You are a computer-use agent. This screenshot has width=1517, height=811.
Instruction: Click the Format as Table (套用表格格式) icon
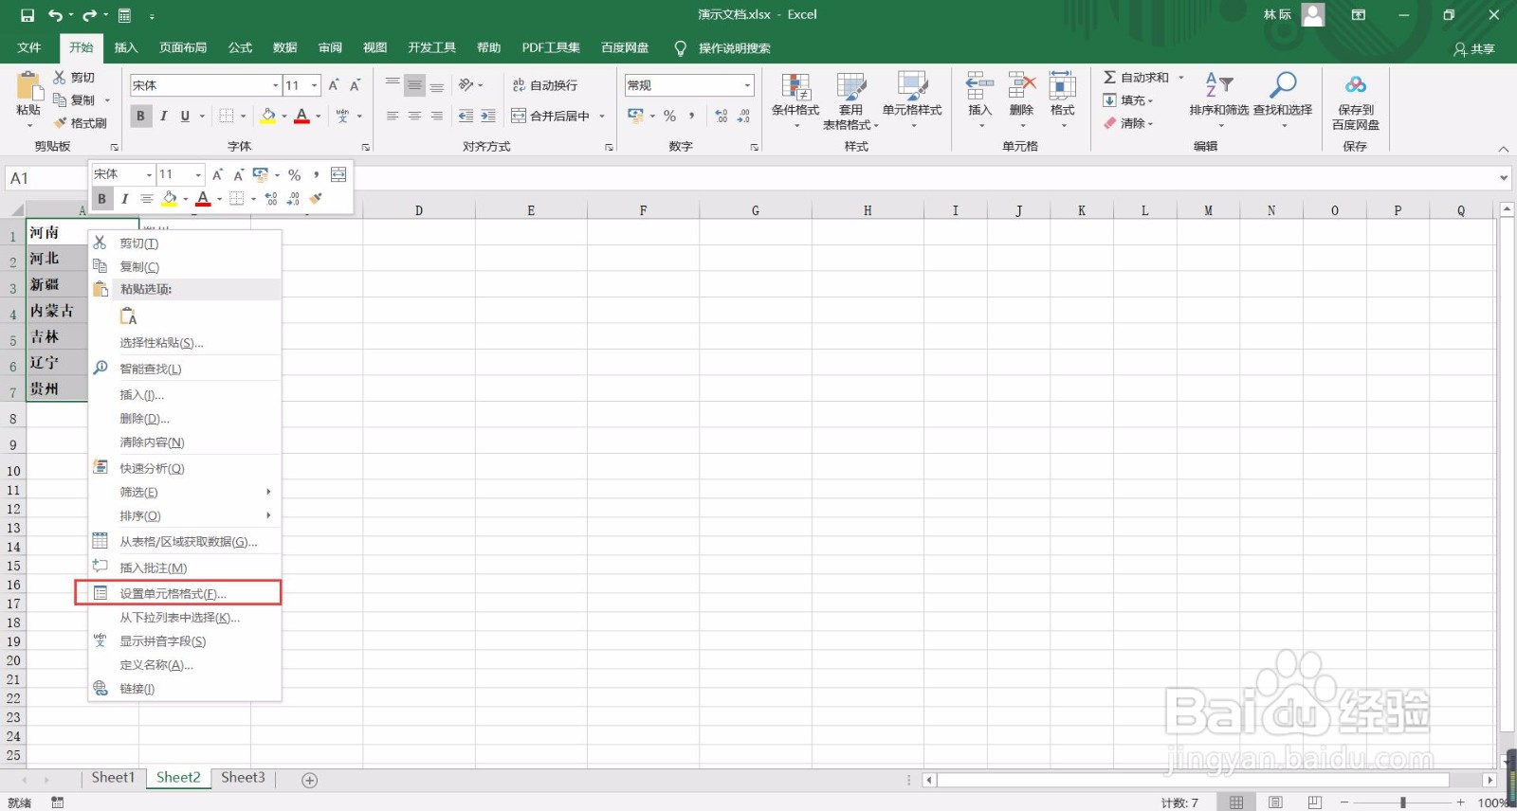(x=850, y=87)
